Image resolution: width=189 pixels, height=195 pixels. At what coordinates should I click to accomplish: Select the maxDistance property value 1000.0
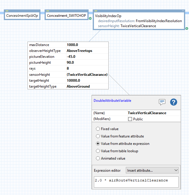72,45
